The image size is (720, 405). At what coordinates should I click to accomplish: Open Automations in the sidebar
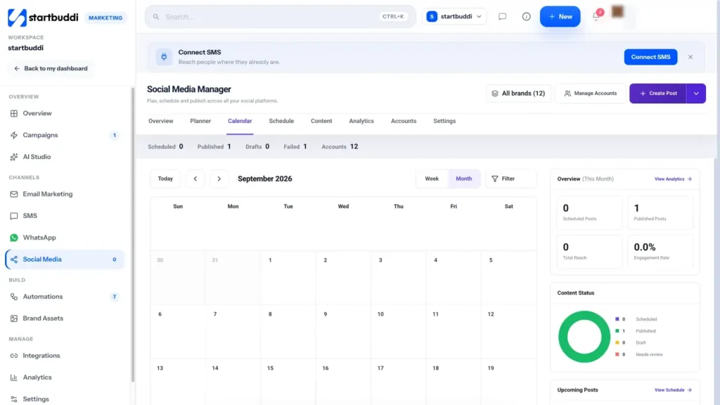(x=64, y=296)
